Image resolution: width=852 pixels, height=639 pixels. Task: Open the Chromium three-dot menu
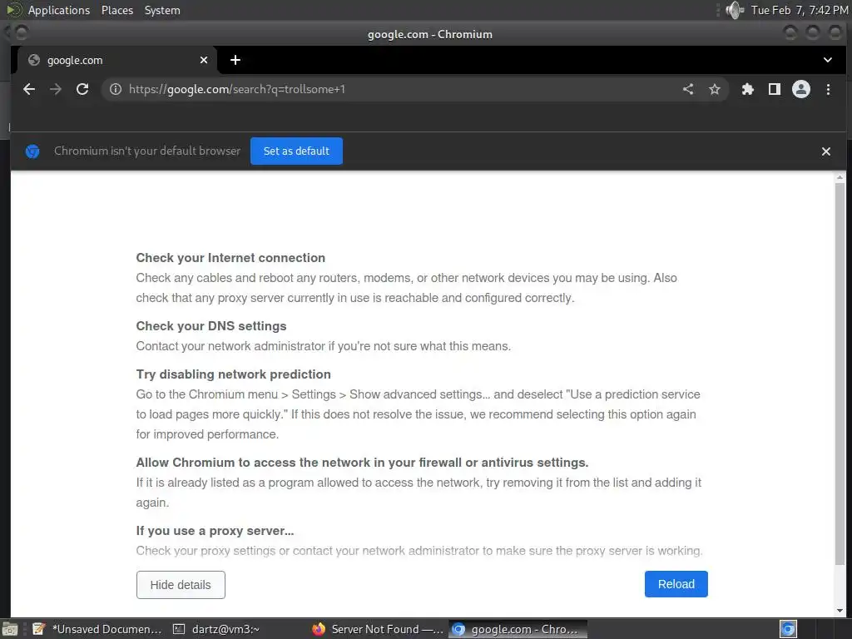(x=828, y=89)
